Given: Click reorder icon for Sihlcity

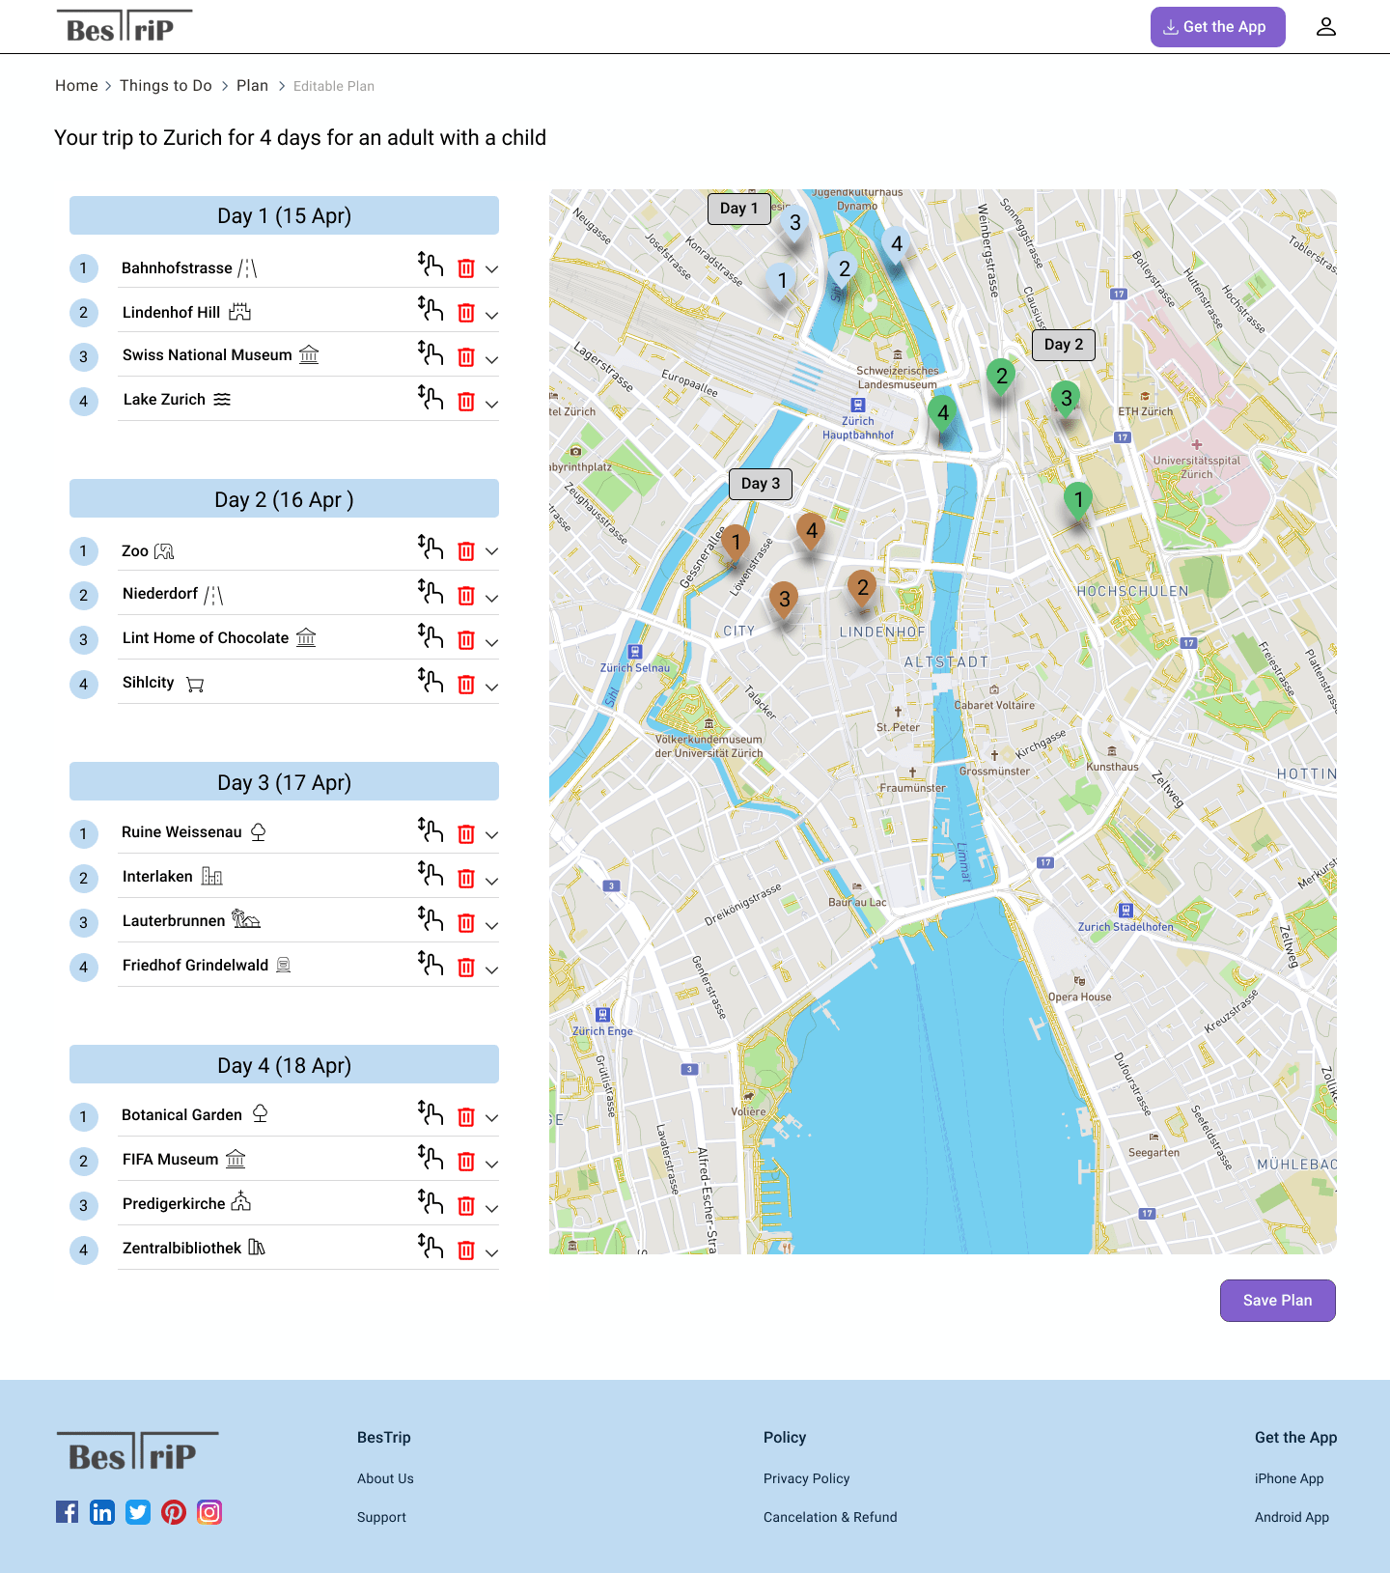Looking at the screenshot, I should pyautogui.click(x=431, y=680).
